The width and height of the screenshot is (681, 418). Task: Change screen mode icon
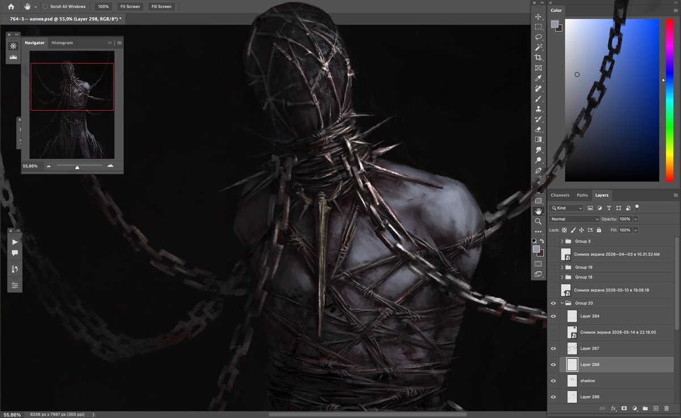(539, 274)
